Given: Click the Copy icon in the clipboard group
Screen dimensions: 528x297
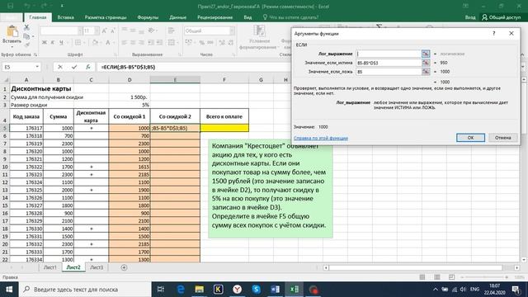Looking at the screenshot, I should point(26,36).
